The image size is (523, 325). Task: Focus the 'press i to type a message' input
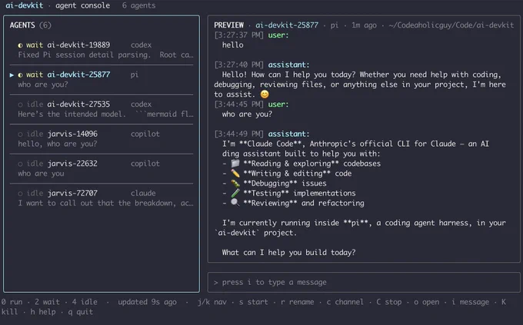364,282
